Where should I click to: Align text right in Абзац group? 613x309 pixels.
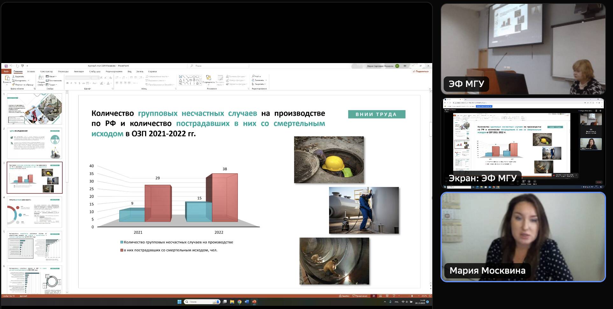pyautogui.click(x=125, y=83)
